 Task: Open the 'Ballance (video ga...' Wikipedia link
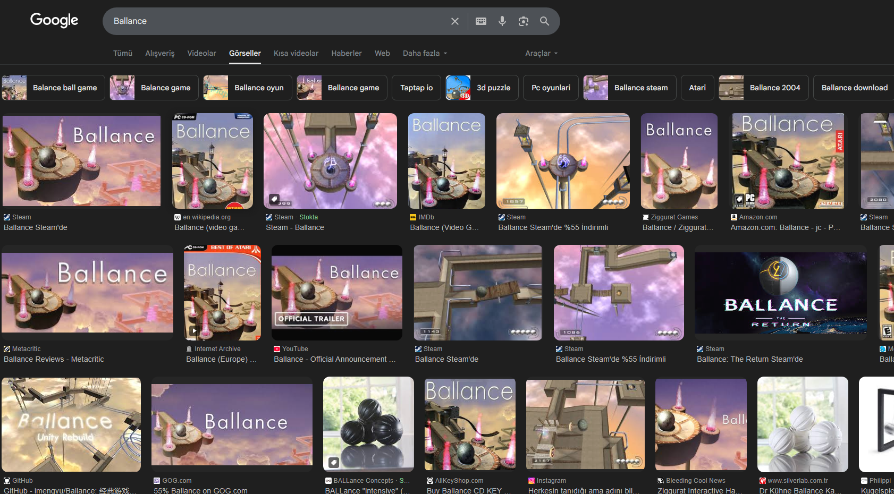coord(209,227)
